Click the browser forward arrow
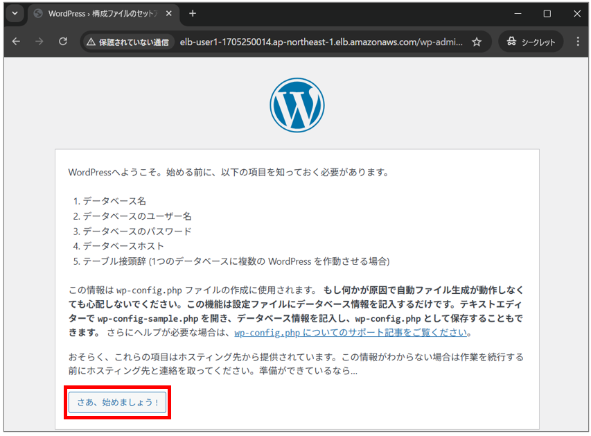 click(x=39, y=42)
